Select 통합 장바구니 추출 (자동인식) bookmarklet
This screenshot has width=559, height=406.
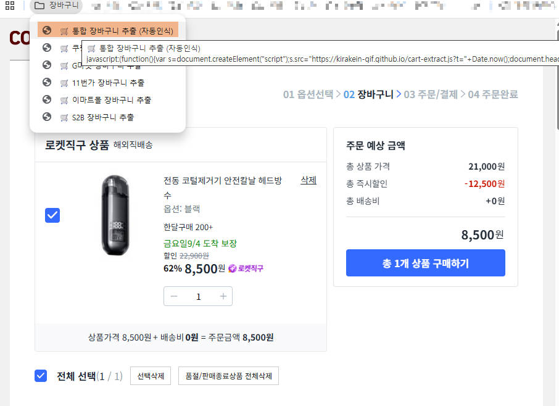tap(108, 31)
